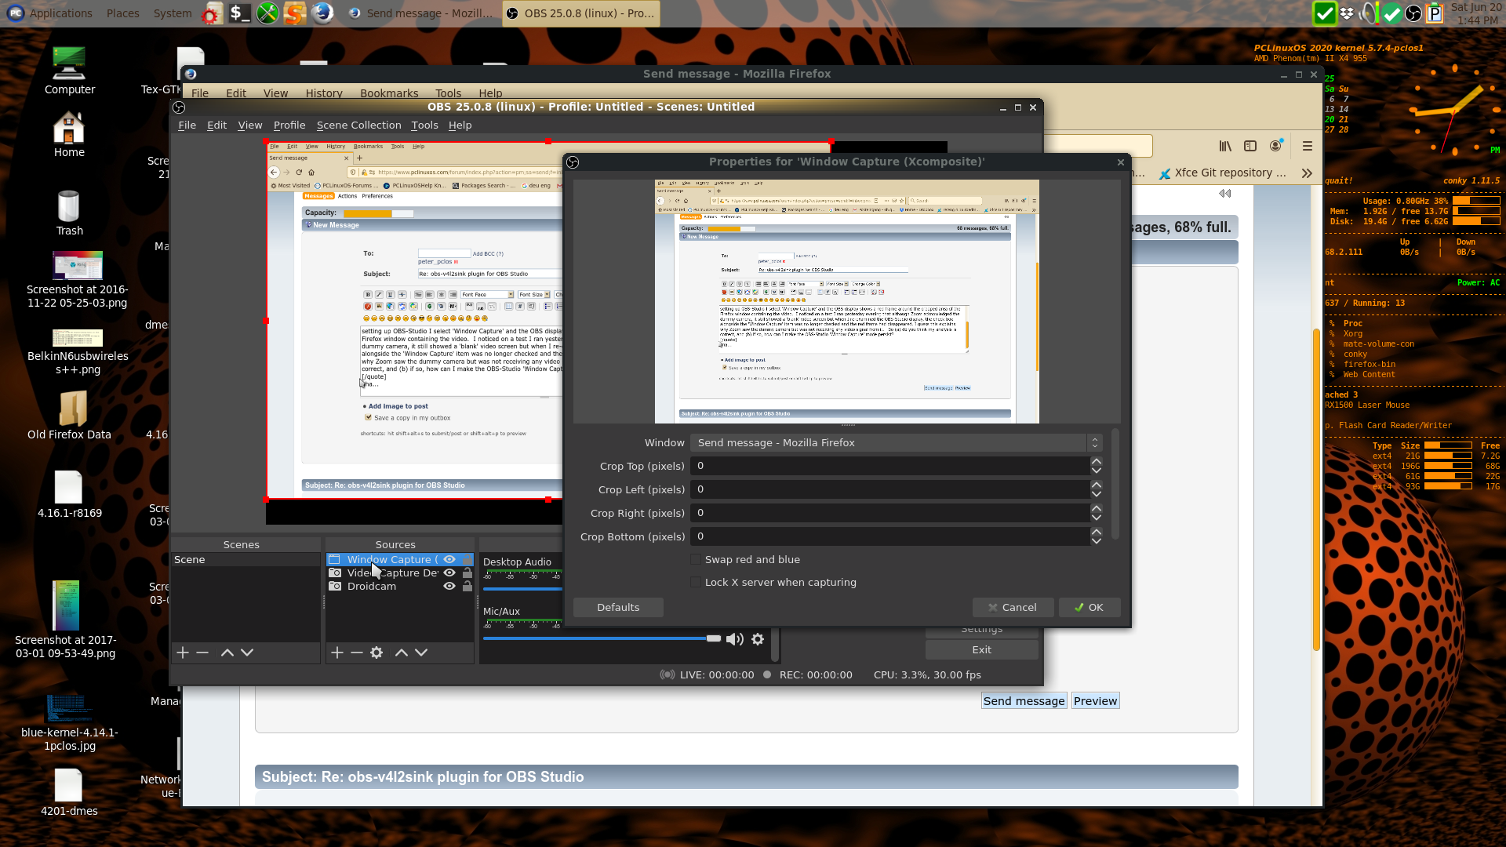Viewport: 1506px width, 847px height.
Task: Open the OBS Tools menu
Action: pyautogui.click(x=424, y=125)
